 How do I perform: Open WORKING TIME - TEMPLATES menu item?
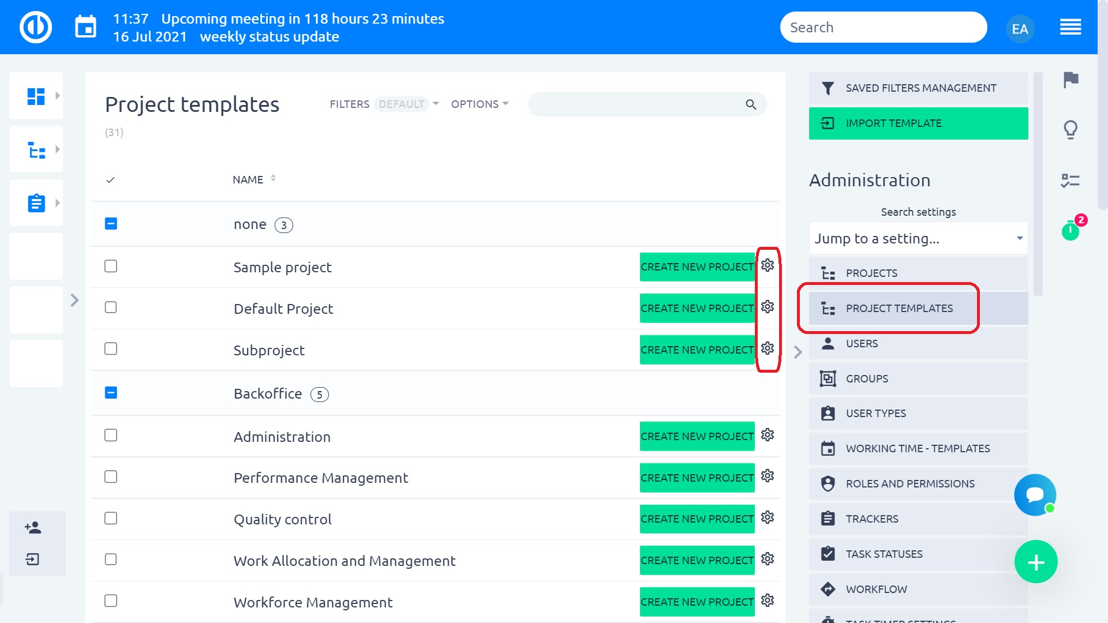click(918, 449)
